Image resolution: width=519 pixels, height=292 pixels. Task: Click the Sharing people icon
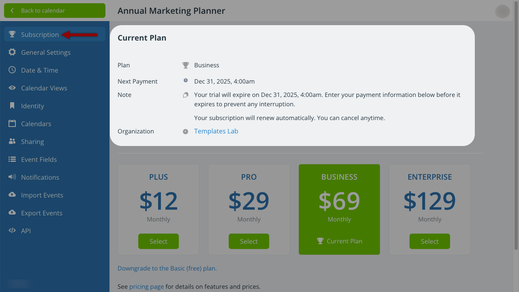tap(12, 142)
